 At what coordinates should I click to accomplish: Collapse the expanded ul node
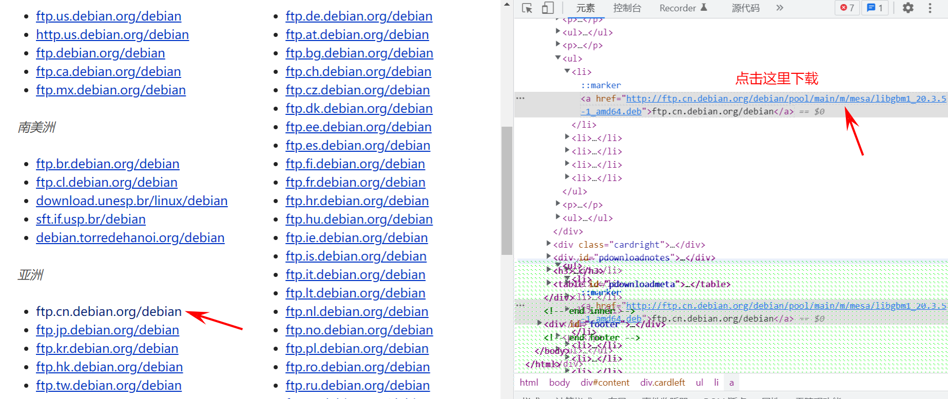[558, 58]
